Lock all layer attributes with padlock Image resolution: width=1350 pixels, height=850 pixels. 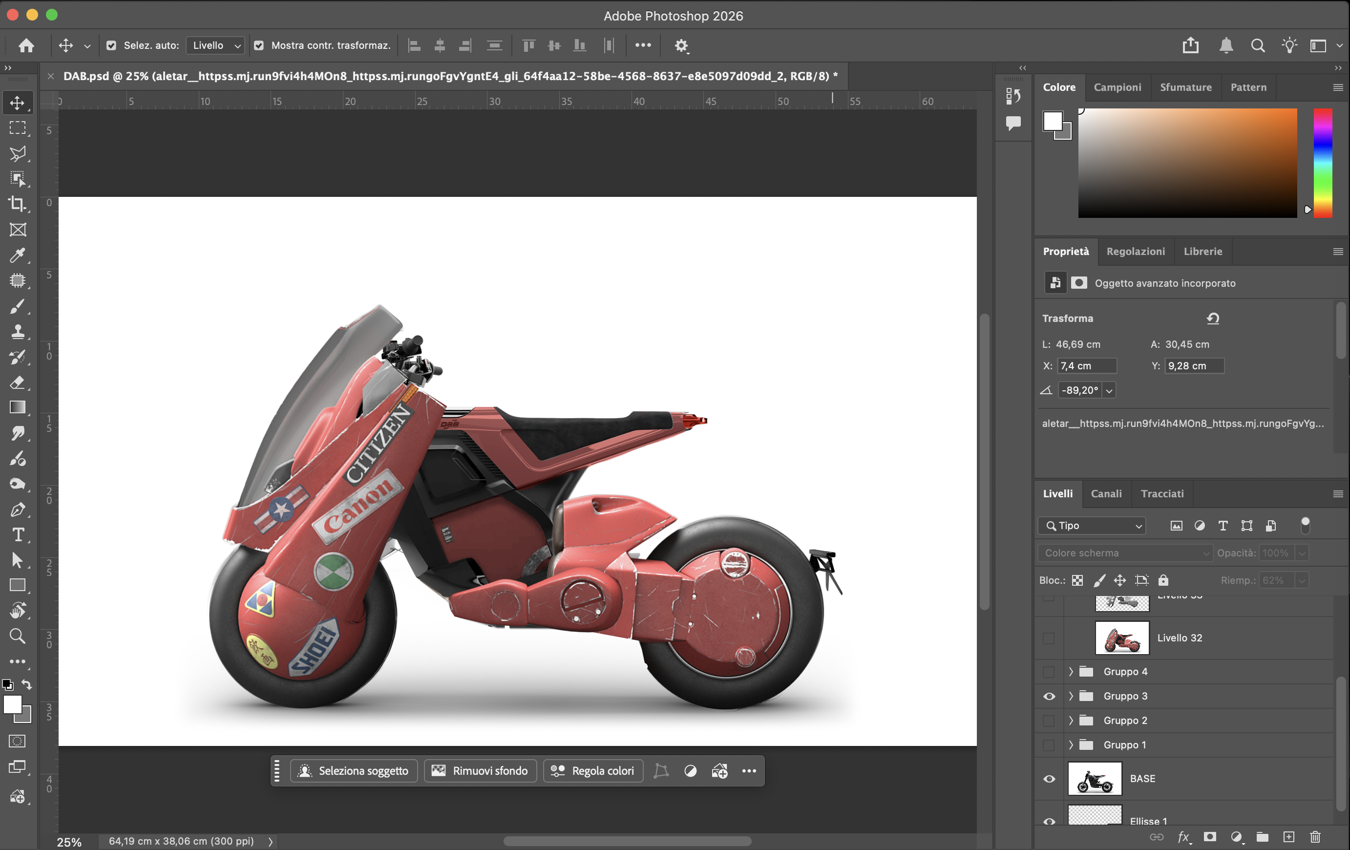coord(1163,580)
